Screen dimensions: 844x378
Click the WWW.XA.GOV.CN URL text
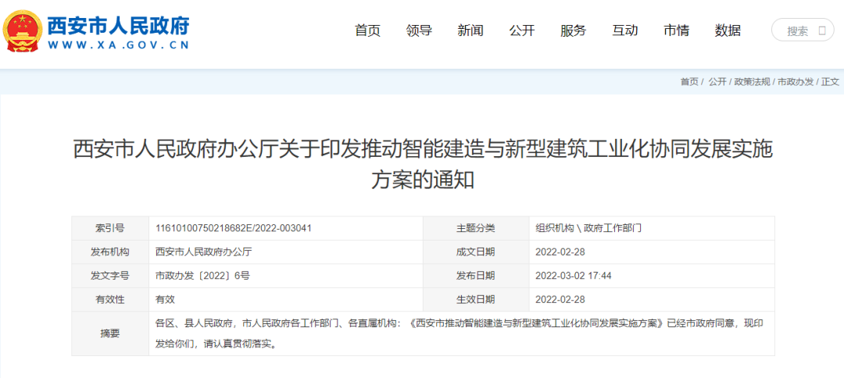pyautogui.click(x=119, y=45)
